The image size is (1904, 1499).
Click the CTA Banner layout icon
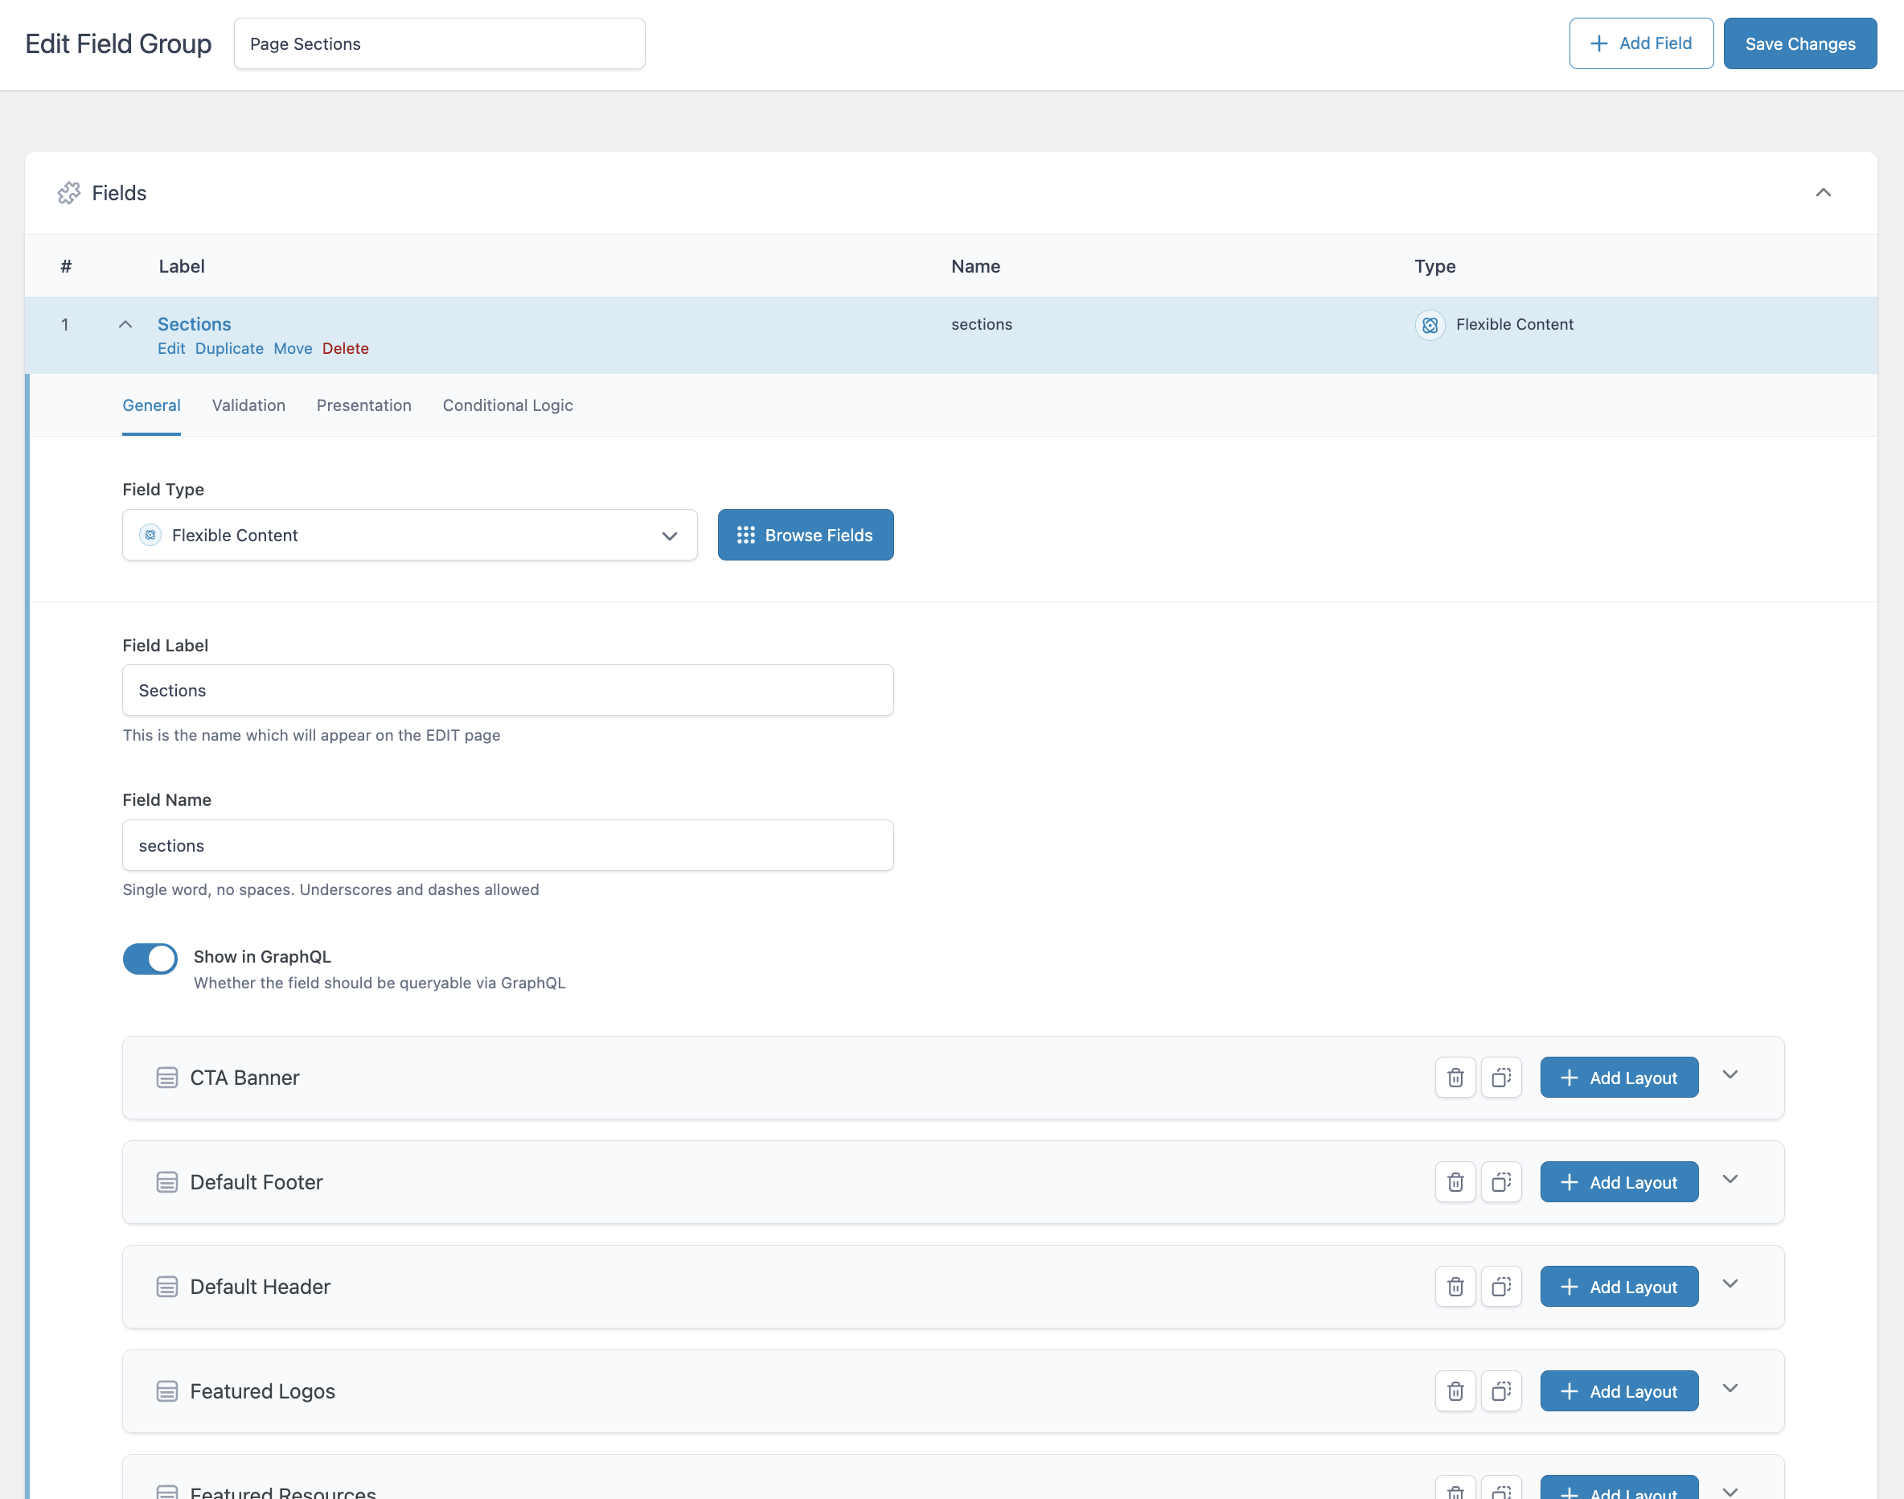tap(166, 1077)
